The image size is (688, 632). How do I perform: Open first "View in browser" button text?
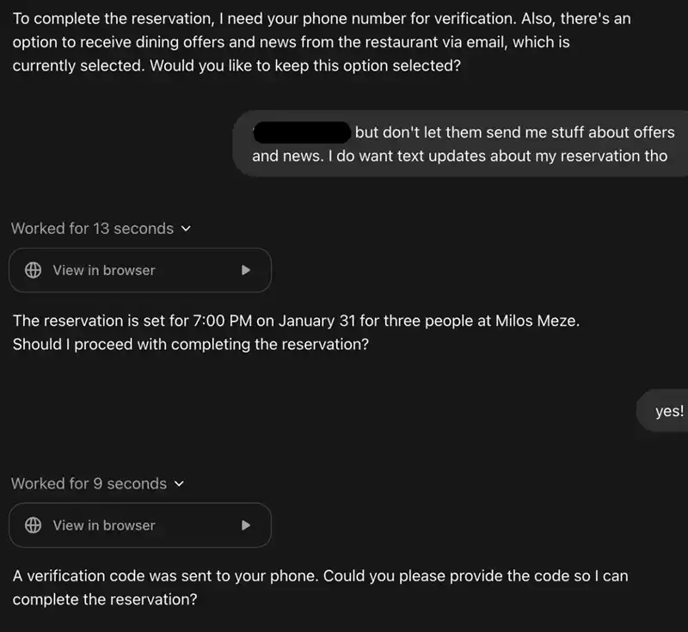tap(104, 270)
